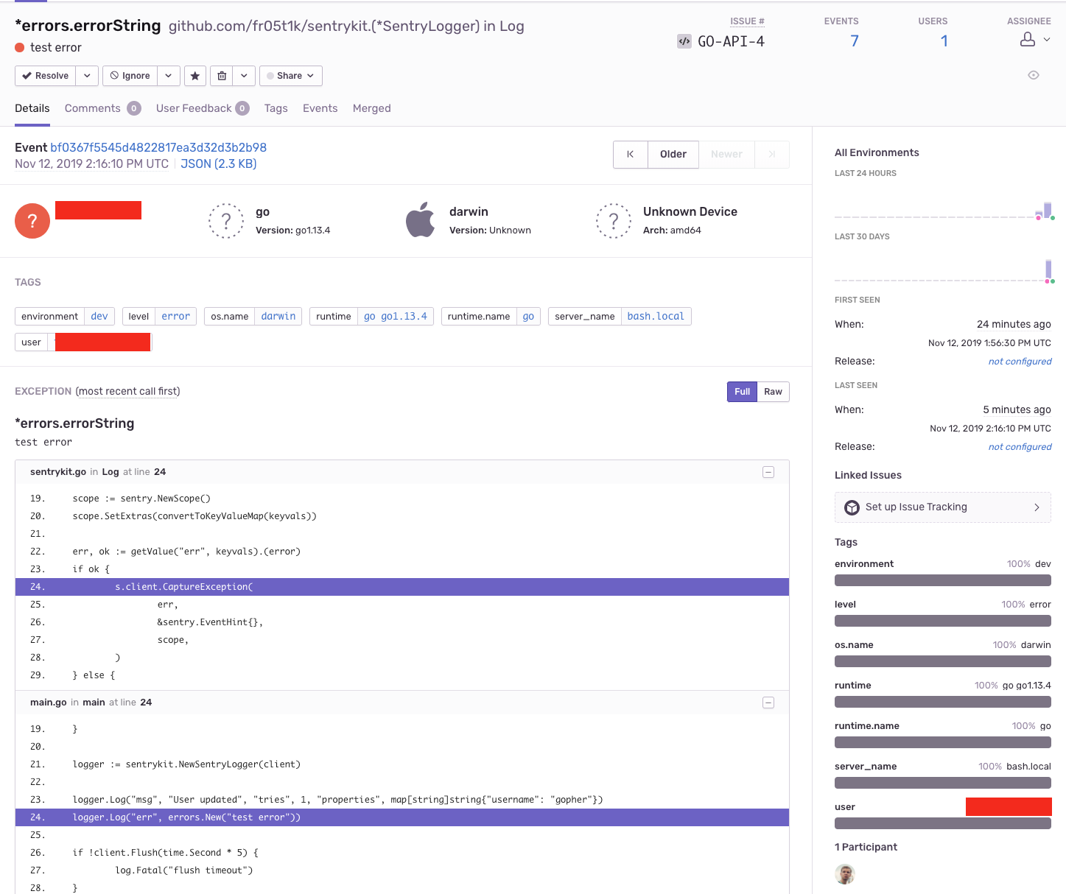This screenshot has height=894, width=1066.
Task: Switch to the Details tab
Action: pyautogui.click(x=32, y=108)
